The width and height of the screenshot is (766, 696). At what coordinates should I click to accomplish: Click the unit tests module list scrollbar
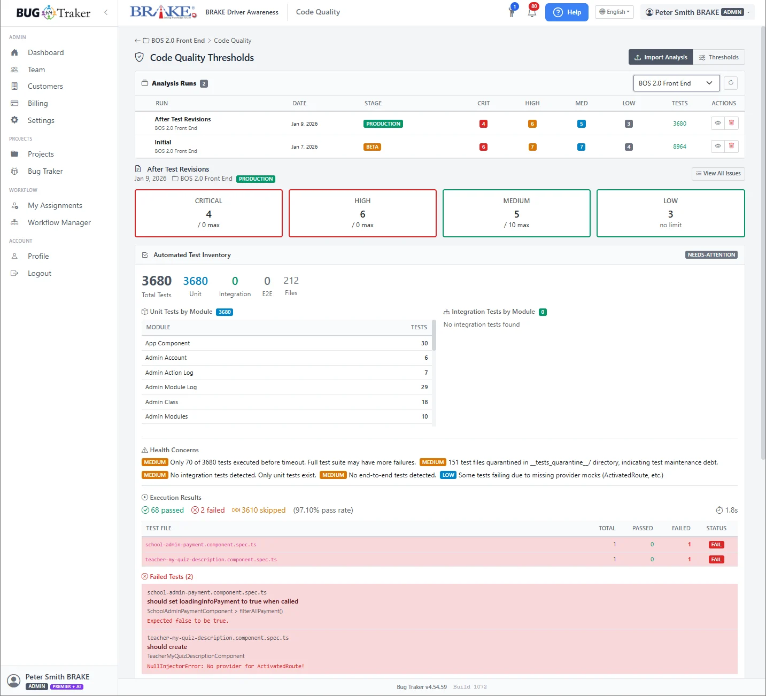[x=434, y=336]
